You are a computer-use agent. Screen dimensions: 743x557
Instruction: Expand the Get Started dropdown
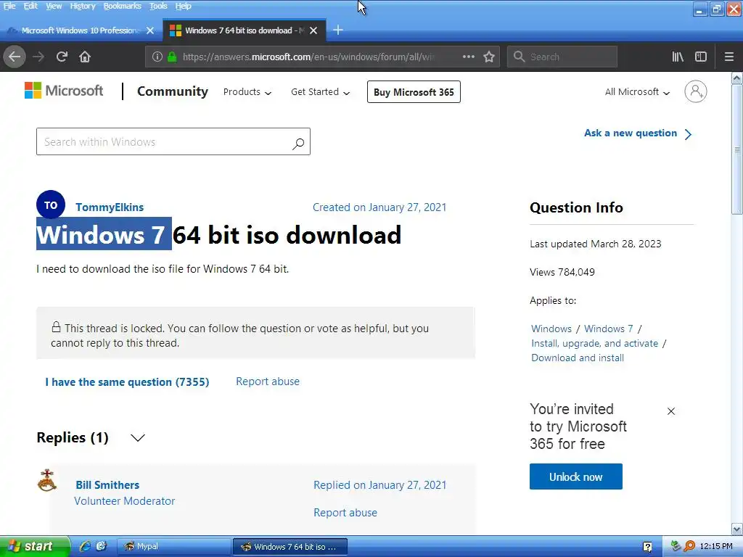tap(320, 92)
